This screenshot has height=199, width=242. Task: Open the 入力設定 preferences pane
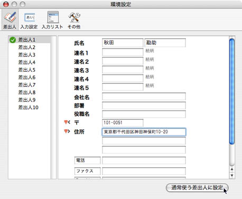(x=29, y=20)
